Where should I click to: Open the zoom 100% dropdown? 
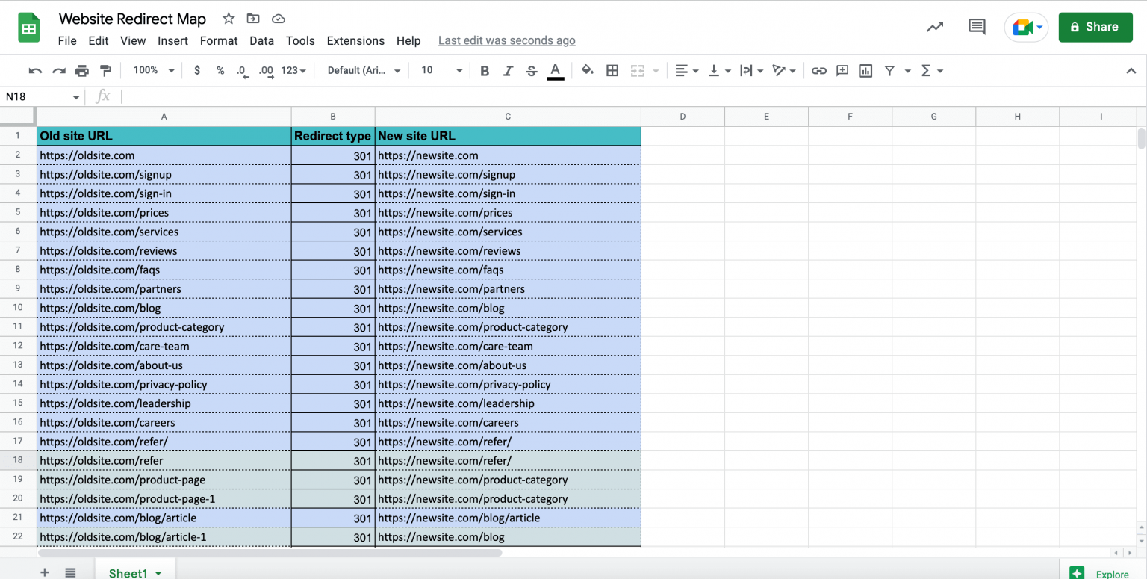point(153,71)
